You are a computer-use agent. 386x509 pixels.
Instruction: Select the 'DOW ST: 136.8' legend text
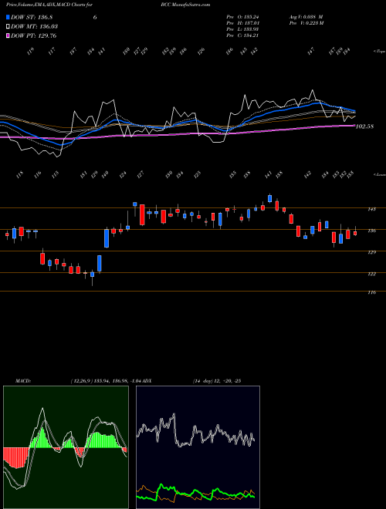pos(32,17)
